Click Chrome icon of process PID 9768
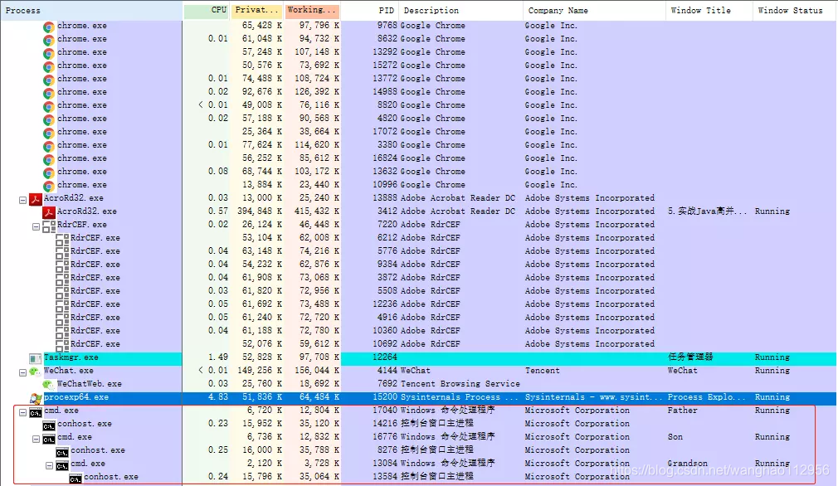 pyautogui.click(x=49, y=27)
